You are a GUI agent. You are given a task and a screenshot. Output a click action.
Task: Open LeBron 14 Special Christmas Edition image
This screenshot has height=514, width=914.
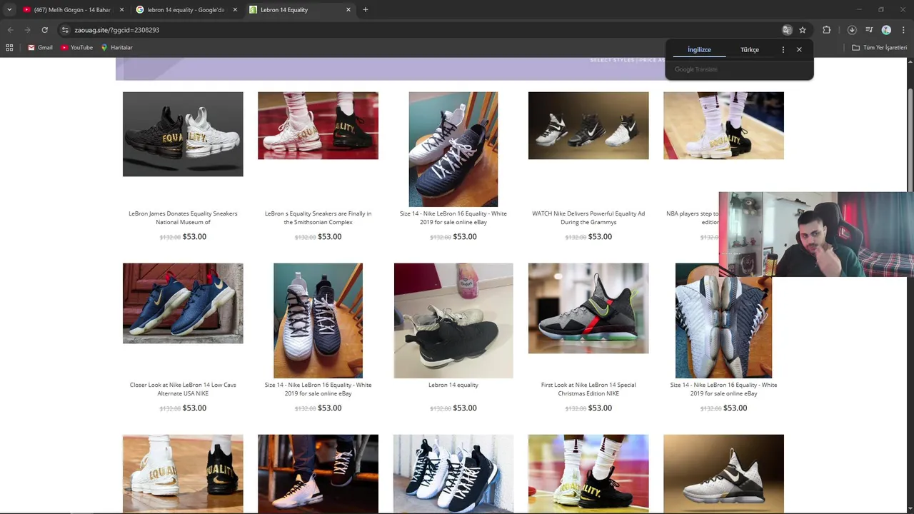588,308
